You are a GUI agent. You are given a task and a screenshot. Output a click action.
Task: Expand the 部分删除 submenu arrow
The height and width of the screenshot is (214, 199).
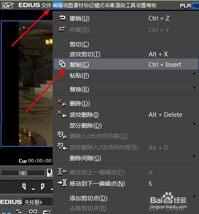pyautogui.click(x=194, y=124)
